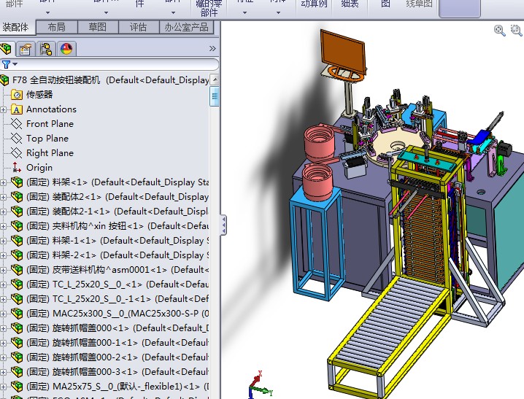Open the PropertyManager tab icon
Viewport: 524px width, 399px height.
point(26,49)
